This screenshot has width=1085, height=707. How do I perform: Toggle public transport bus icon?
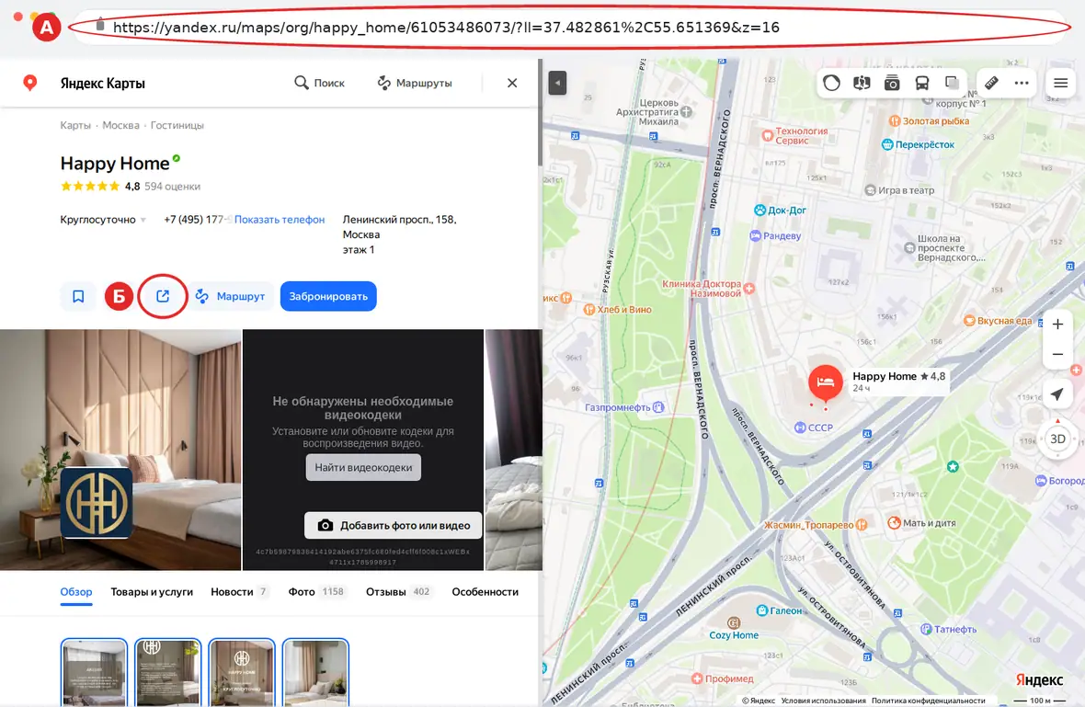922,83
